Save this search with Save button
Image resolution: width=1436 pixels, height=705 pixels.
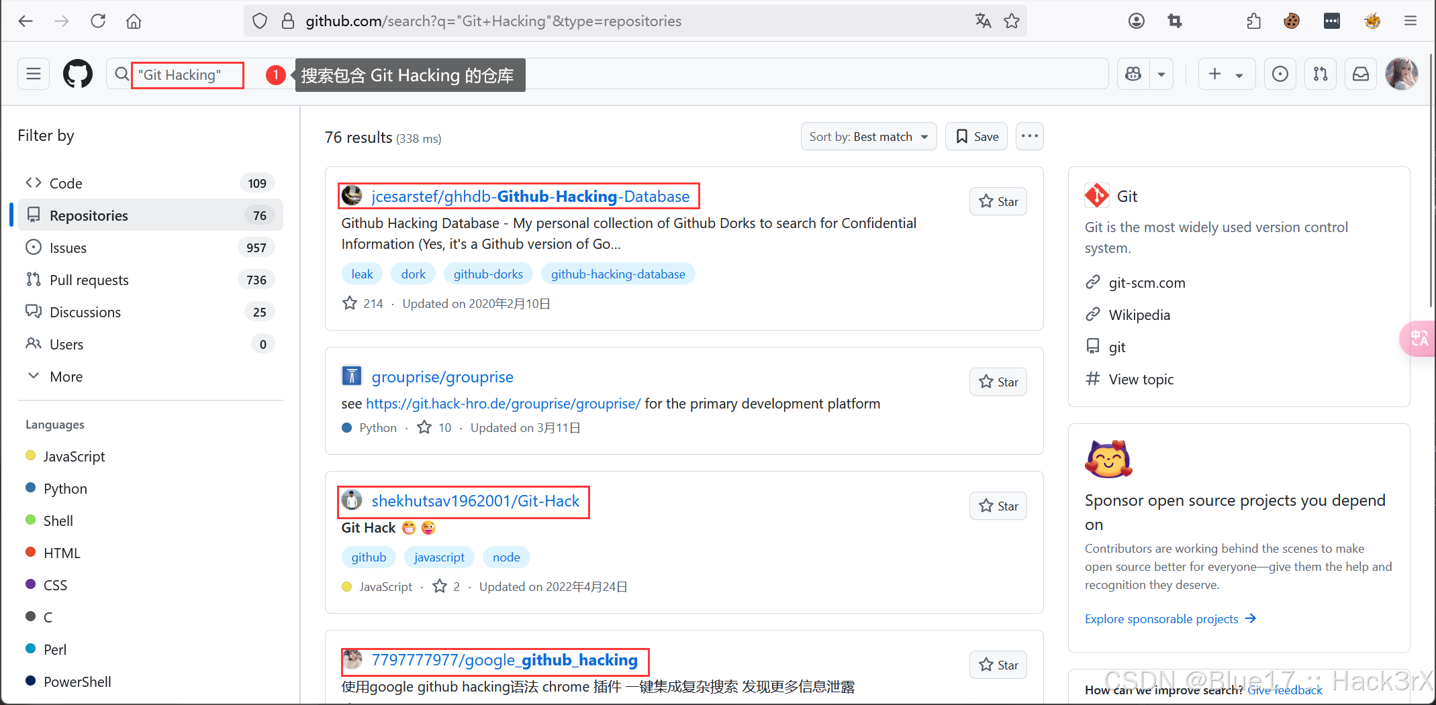click(x=977, y=137)
